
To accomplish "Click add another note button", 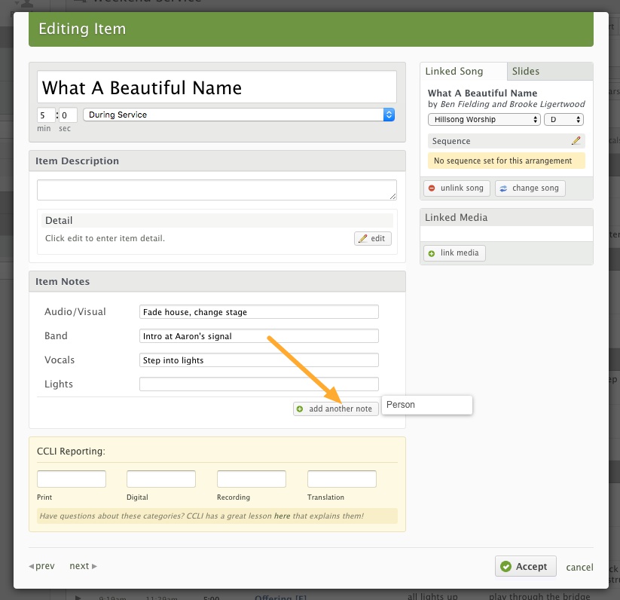I will (336, 409).
